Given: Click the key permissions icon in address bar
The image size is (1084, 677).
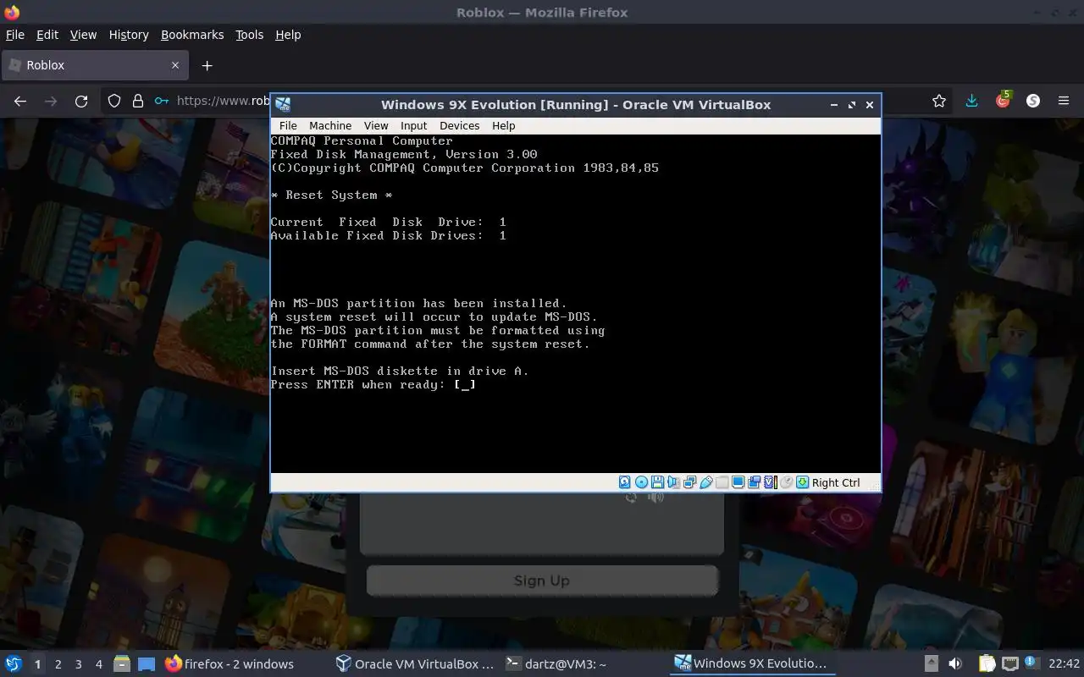Looking at the screenshot, I should click(162, 101).
